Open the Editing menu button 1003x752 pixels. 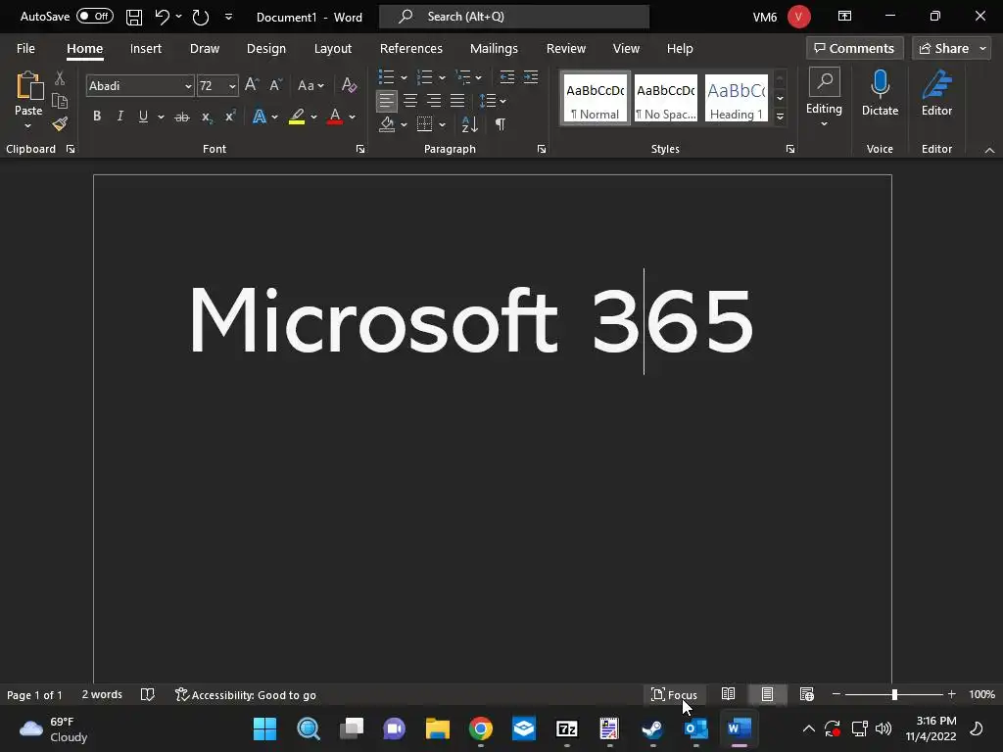[824, 97]
